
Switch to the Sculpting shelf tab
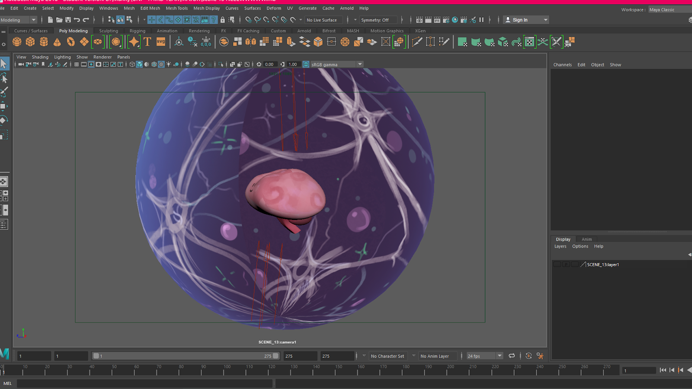coord(109,31)
